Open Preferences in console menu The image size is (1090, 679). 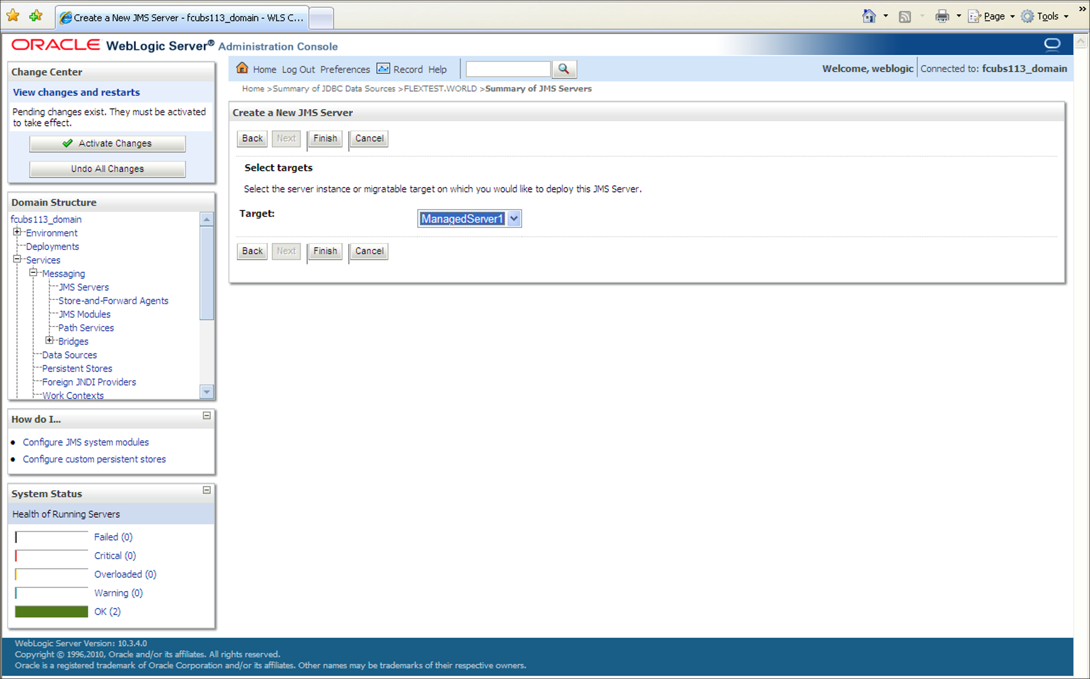click(345, 70)
